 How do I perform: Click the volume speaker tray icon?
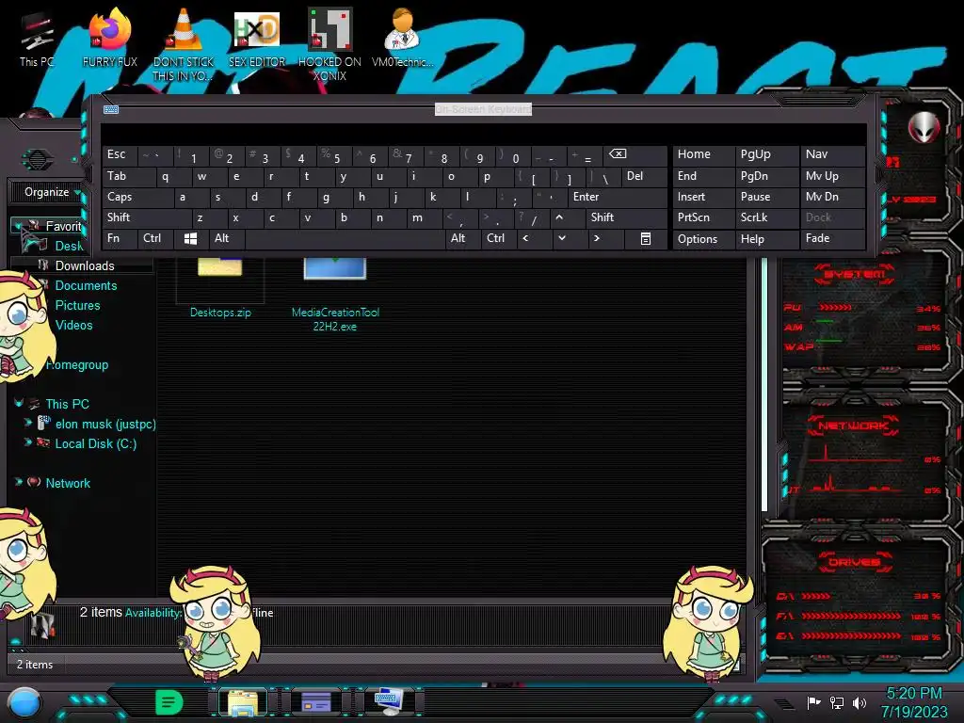[x=860, y=702]
